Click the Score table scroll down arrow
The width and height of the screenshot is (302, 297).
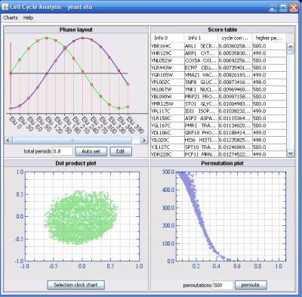pyautogui.click(x=291, y=153)
